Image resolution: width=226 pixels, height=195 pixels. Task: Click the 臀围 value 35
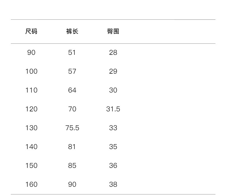pos(113,147)
